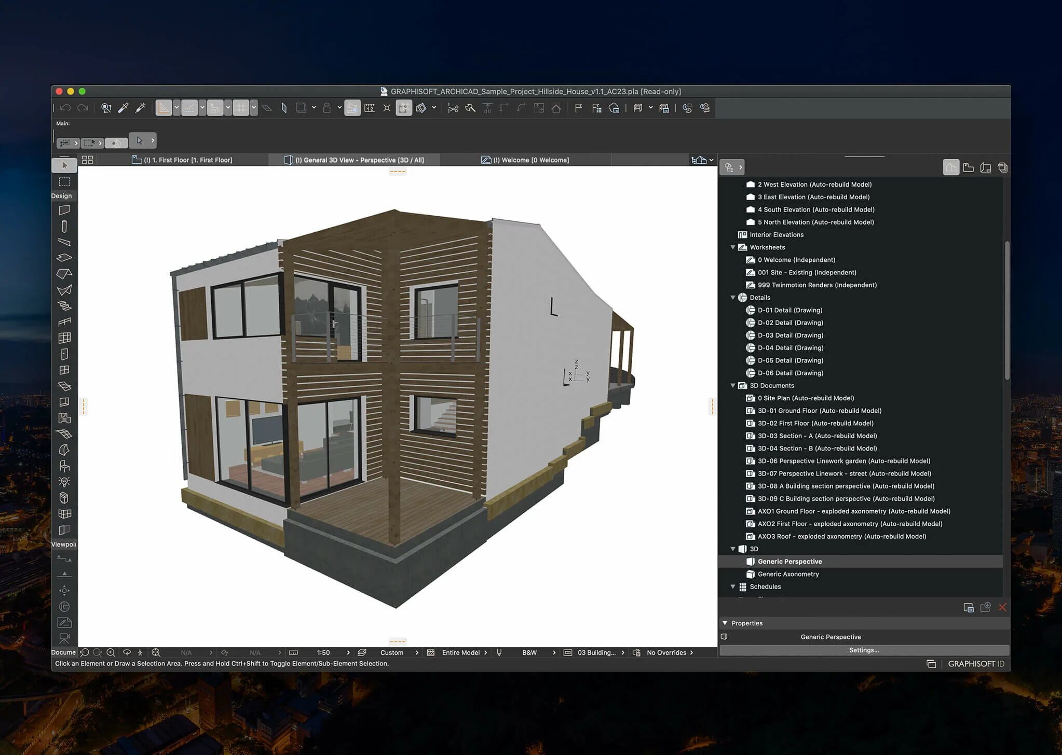1062x755 pixels.
Task: Collapse the Properties panel
Action: tap(725, 623)
